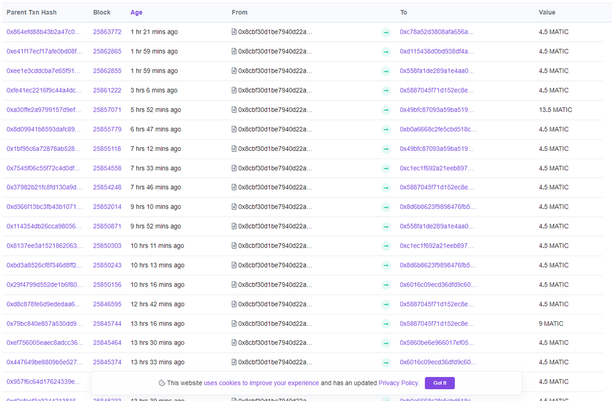
Task: Open block 25845744
Action: [x=107, y=323]
